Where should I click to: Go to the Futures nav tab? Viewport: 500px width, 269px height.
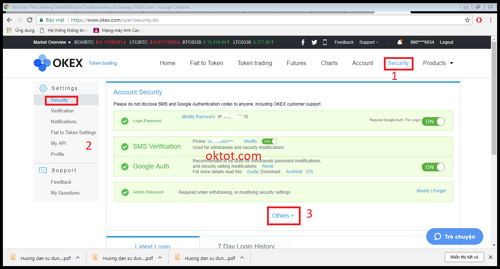pos(296,63)
